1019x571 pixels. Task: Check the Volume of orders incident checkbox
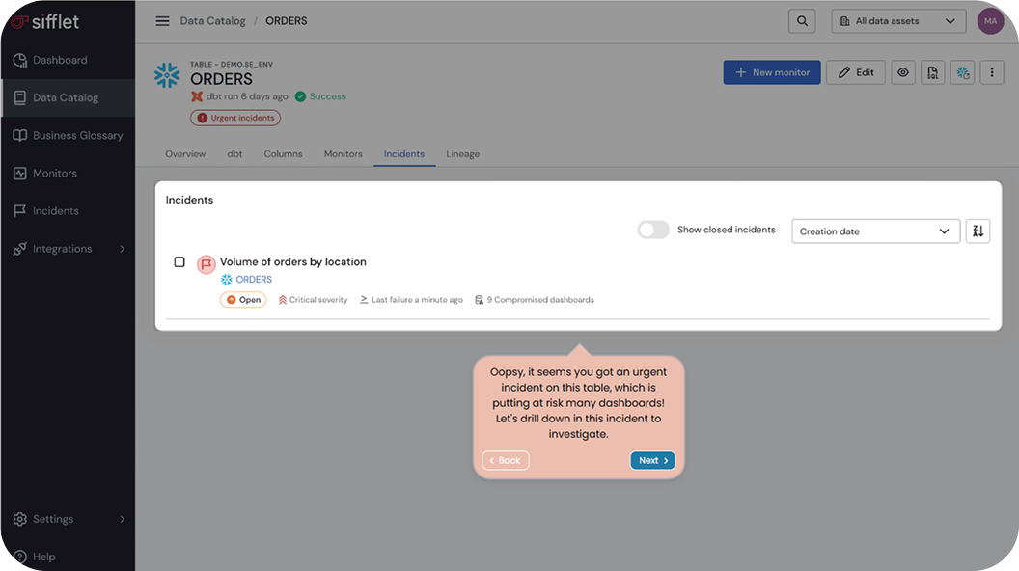tap(179, 261)
